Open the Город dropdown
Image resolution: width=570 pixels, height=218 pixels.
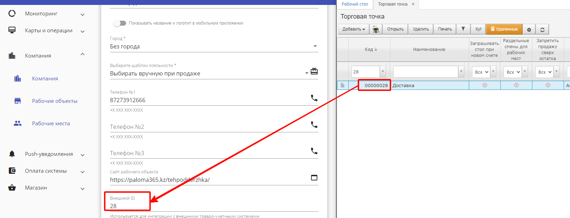(315, 46)
